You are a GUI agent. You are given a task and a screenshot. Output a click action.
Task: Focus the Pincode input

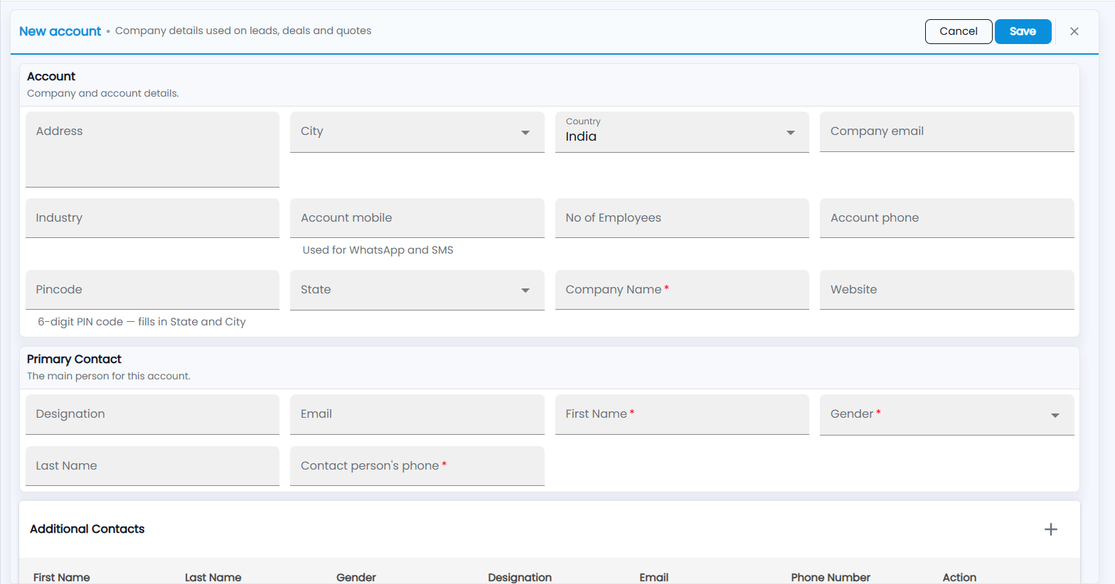(x=152, y=290)
